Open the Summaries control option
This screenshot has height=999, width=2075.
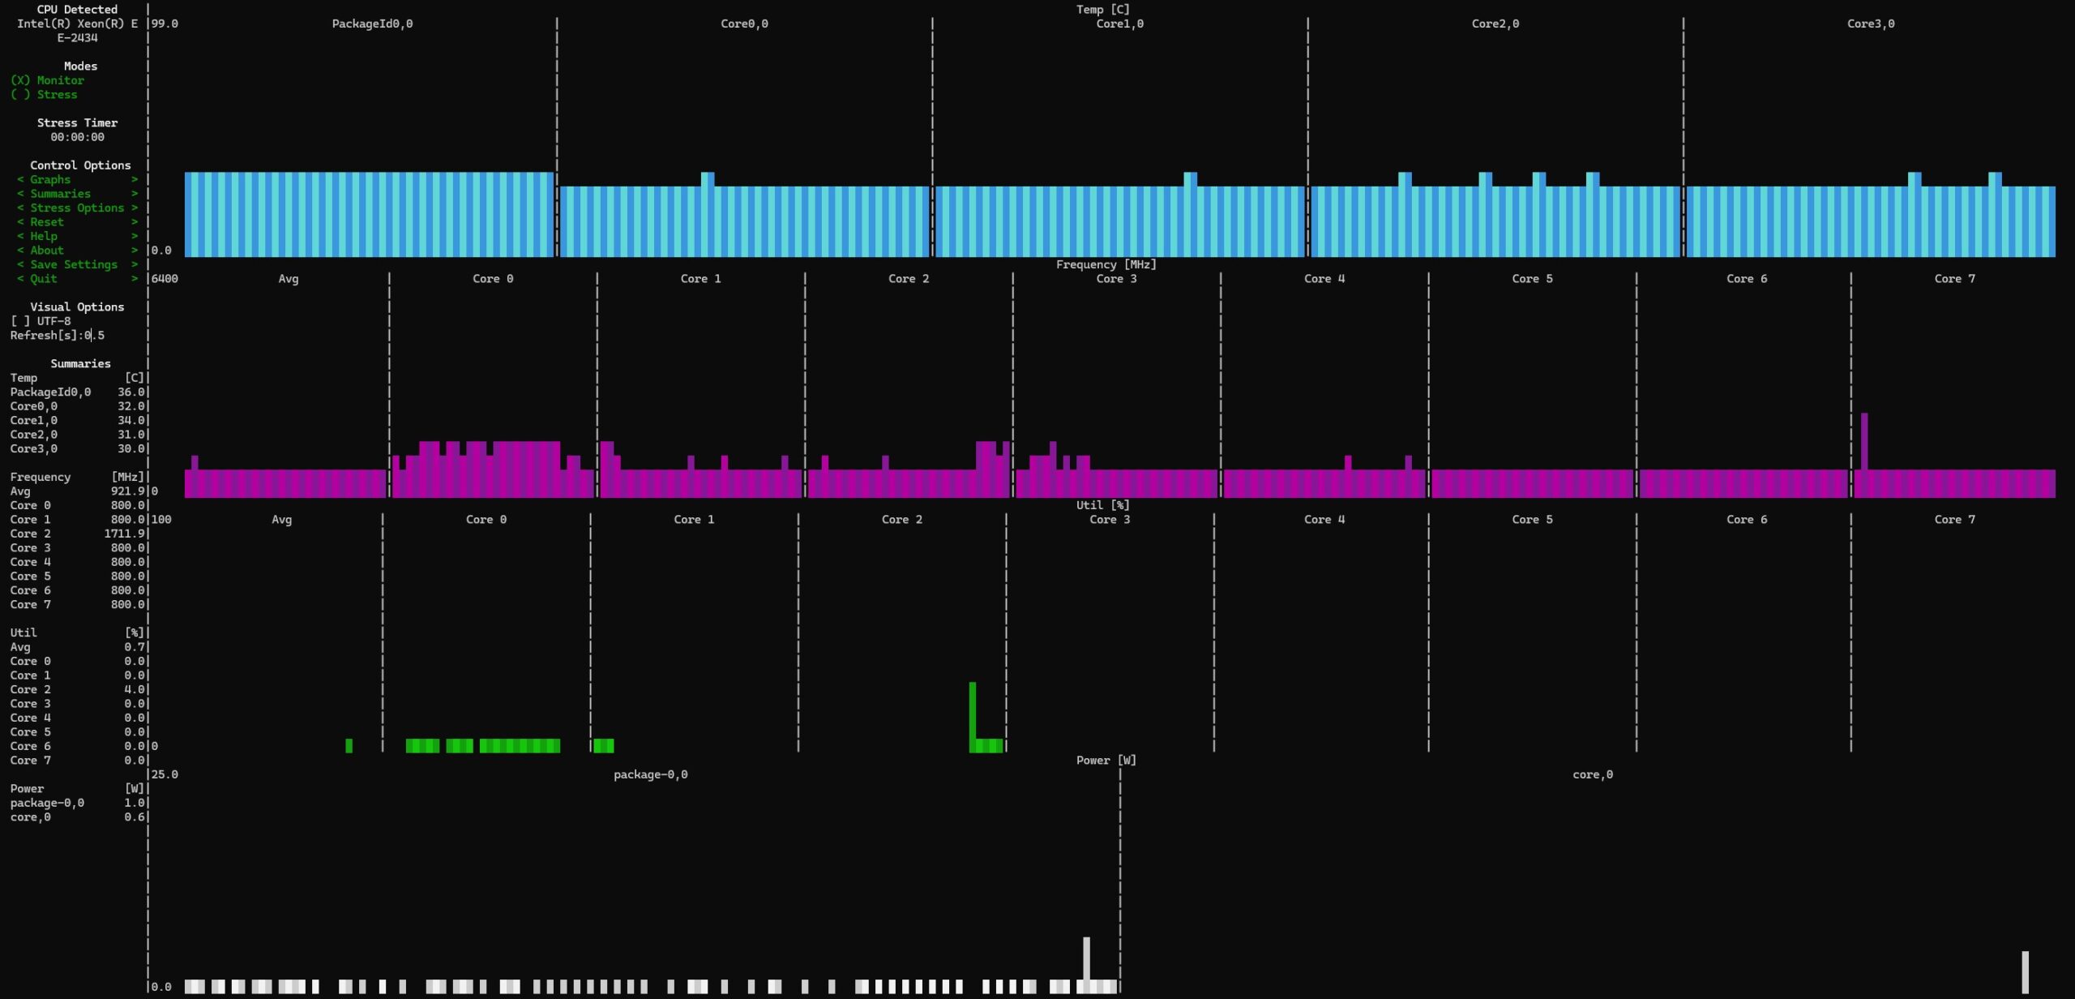coord(60,194)
